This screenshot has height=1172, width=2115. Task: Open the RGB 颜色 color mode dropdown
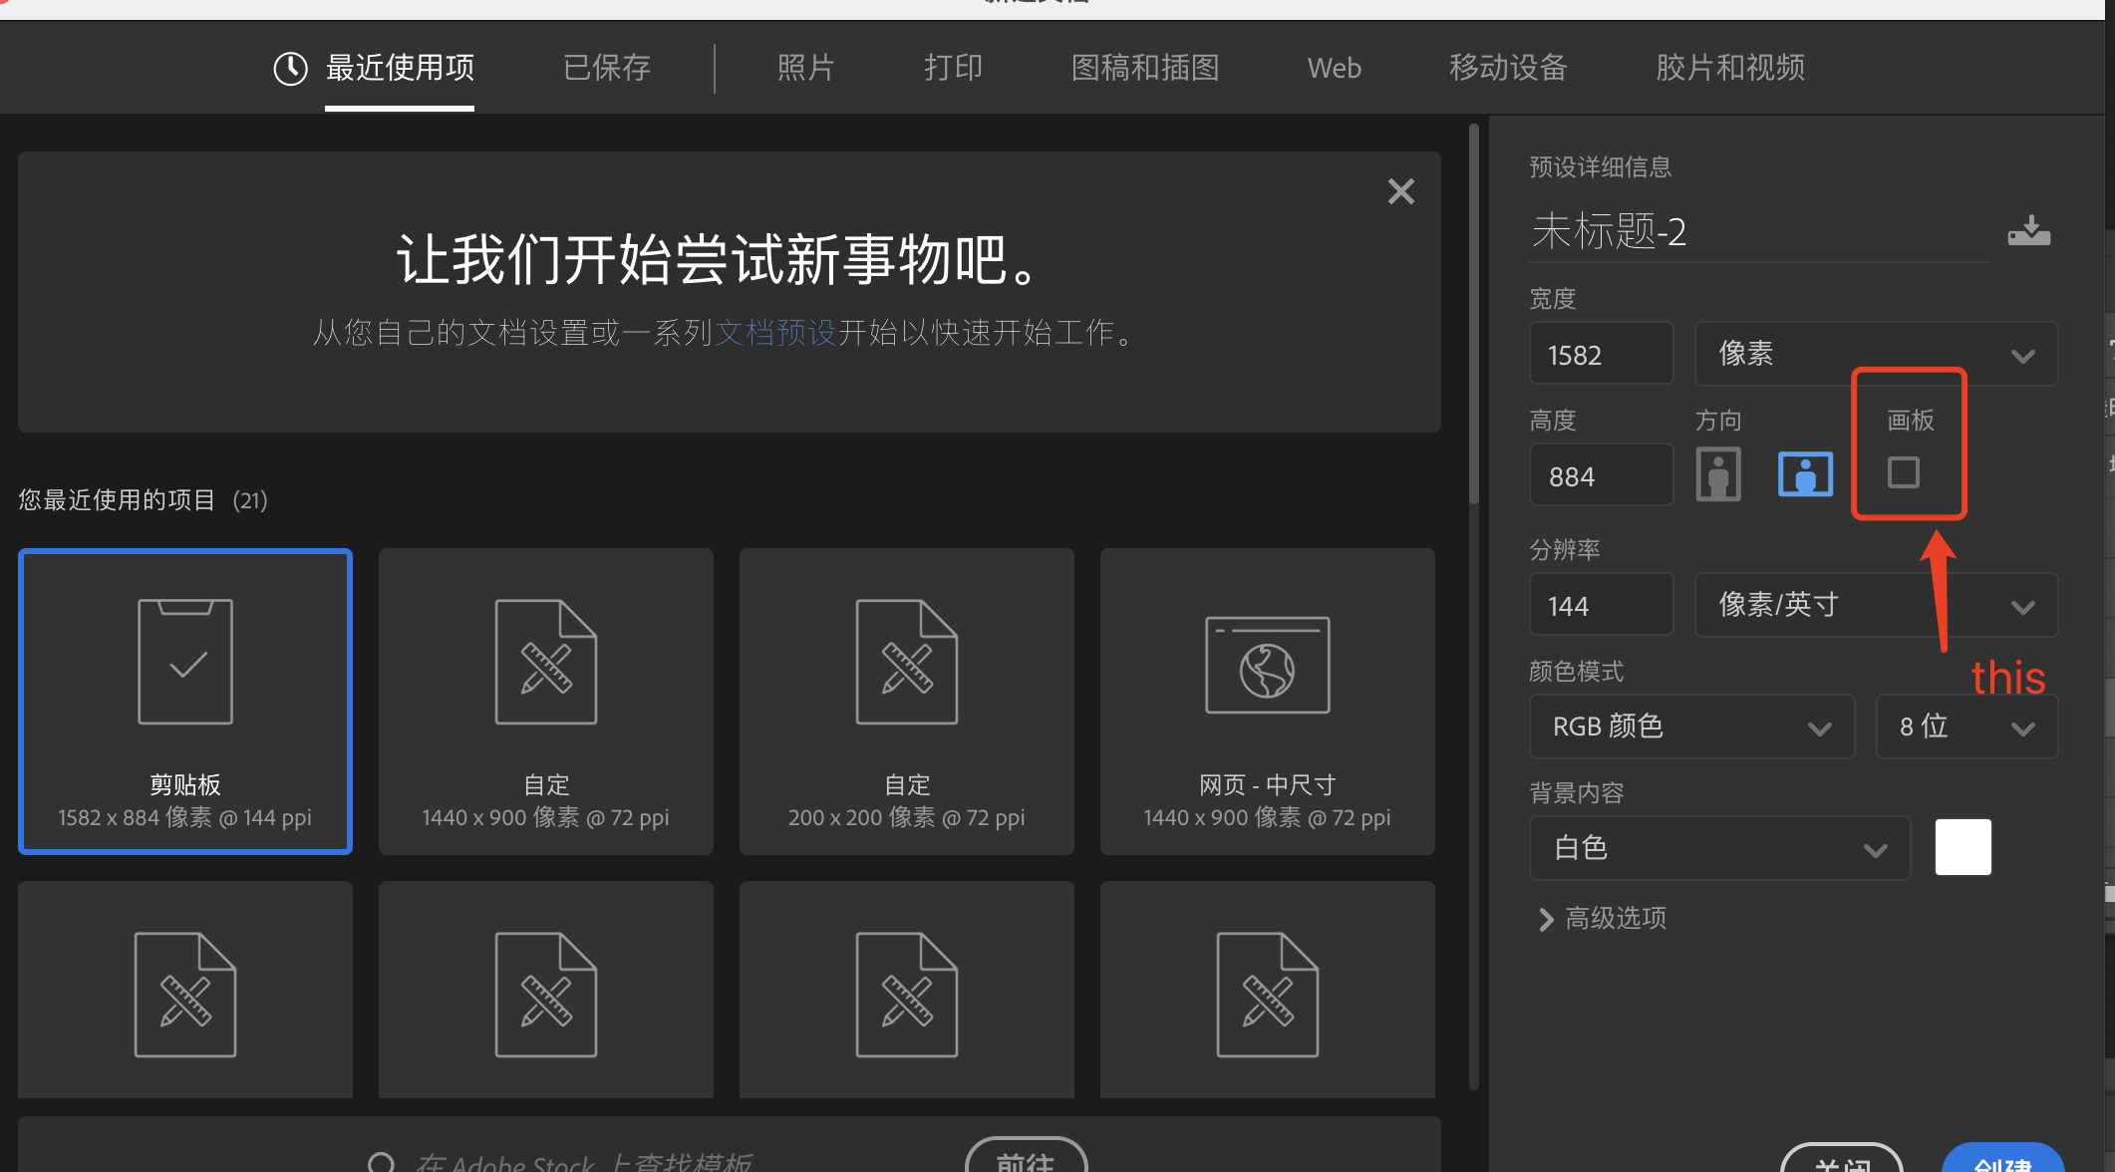point(1690,727)
